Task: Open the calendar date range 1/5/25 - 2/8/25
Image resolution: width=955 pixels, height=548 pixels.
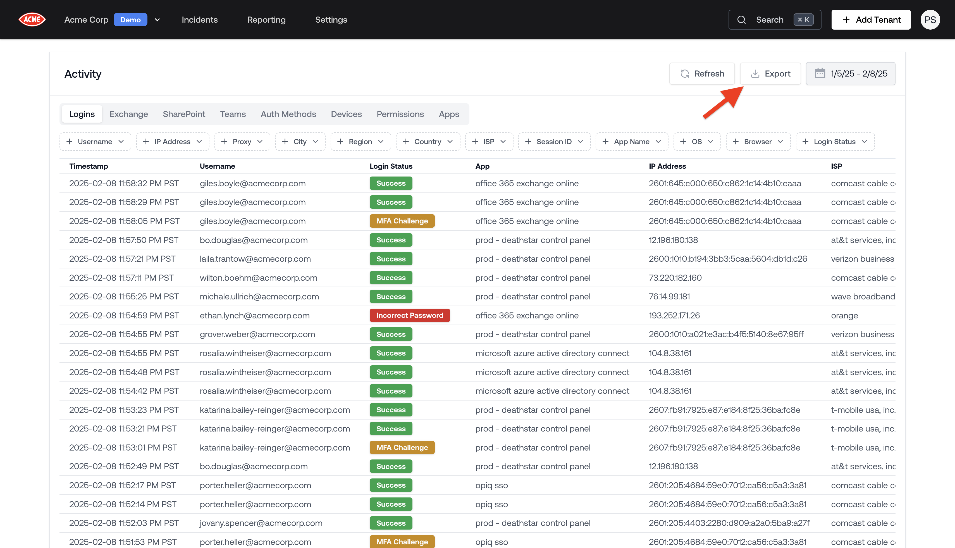Action: pos(850,73)
